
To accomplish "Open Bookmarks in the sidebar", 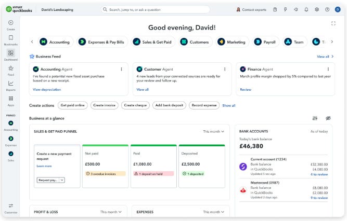I will point(10,38).
